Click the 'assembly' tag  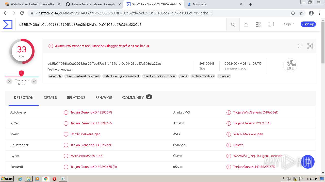click(55, 76)
